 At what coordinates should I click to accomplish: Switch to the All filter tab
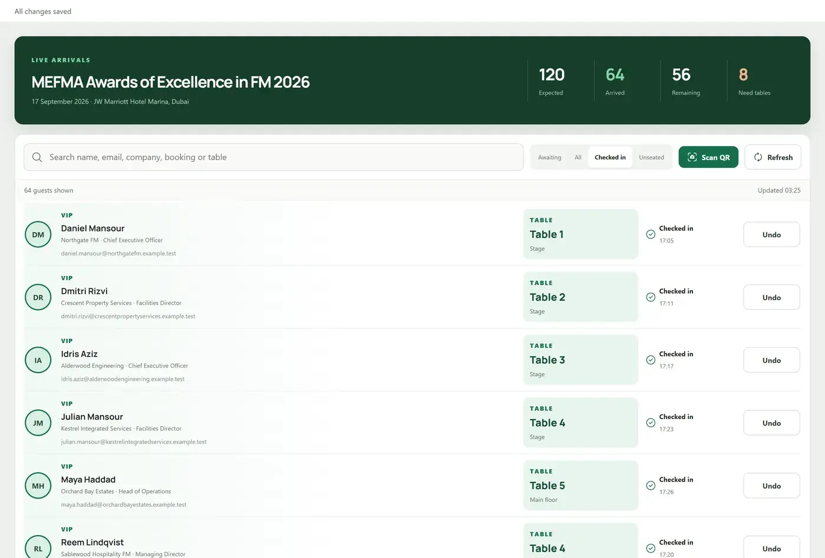coord(578,157)
